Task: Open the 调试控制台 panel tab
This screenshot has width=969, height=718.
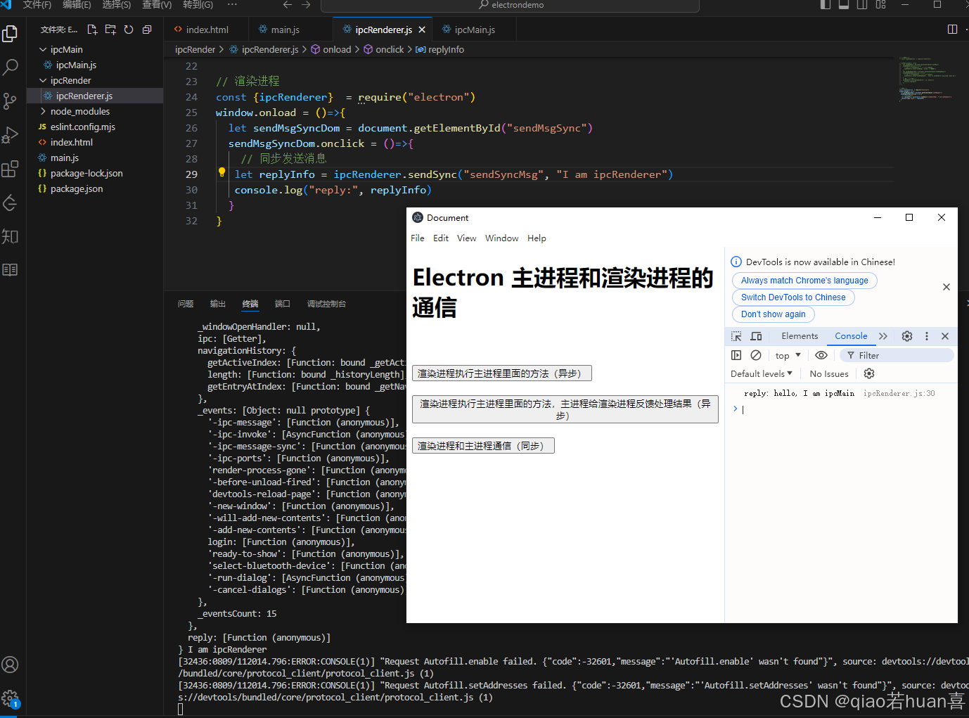Action: [x=326, y=304]
